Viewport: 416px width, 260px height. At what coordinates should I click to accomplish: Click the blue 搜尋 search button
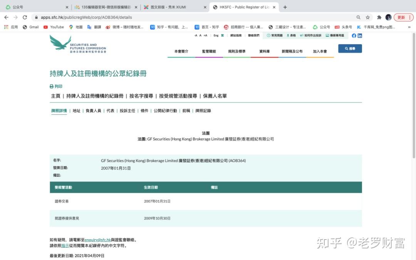(350, 49)
